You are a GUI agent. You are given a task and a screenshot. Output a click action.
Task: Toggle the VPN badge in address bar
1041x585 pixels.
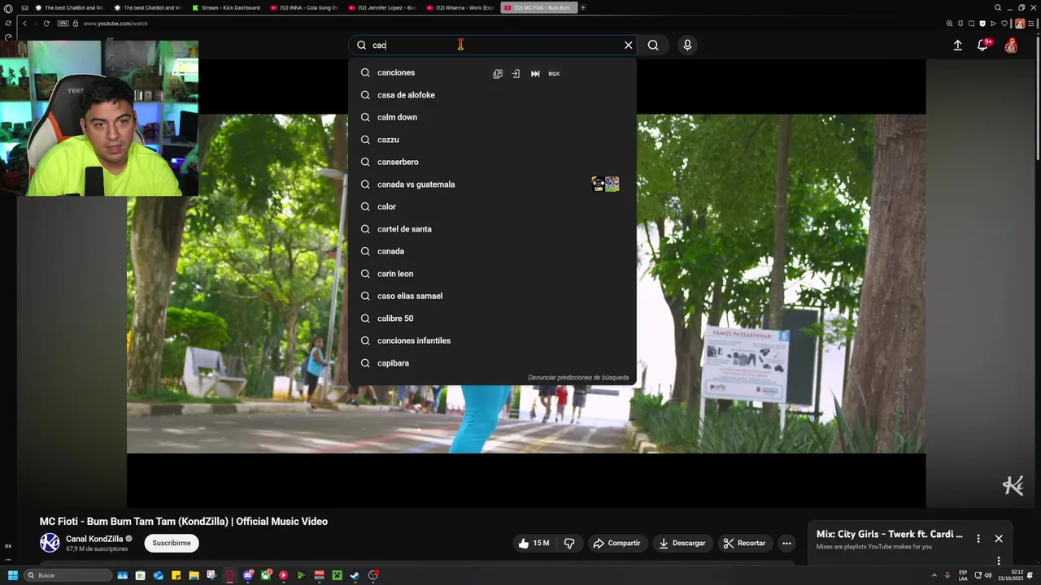[x=63, y=24]
